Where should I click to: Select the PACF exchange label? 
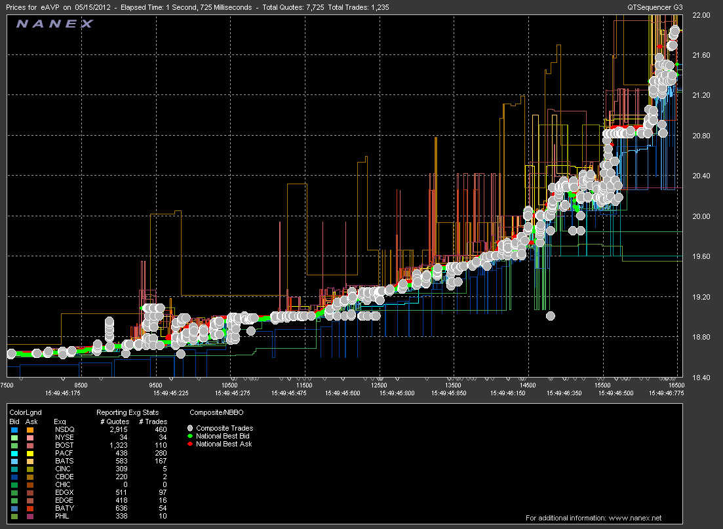(x=64, y=453)
